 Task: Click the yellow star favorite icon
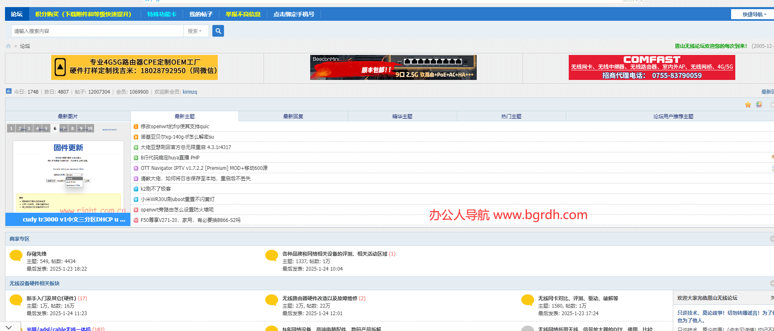click(748, 105)
